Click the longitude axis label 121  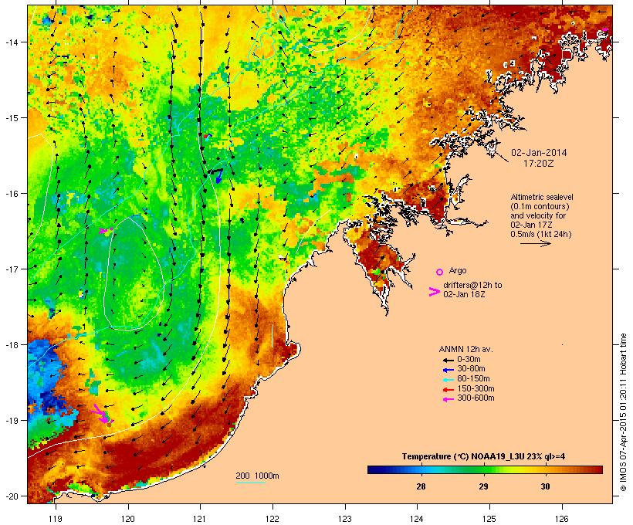point(200,519)
